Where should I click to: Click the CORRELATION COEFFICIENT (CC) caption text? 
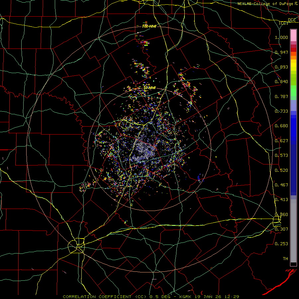(105, 297)
